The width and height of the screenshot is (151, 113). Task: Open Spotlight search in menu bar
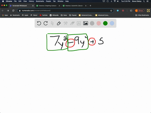coord(144,1)
